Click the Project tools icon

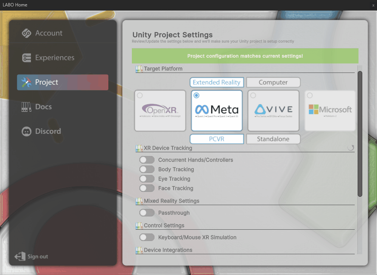point(26,82)
